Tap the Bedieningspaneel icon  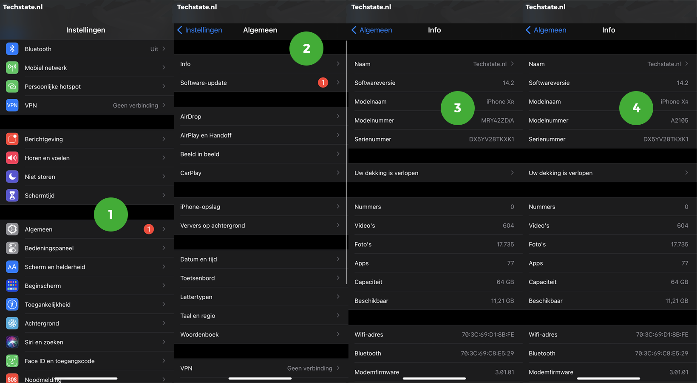(x=12, y=248)
